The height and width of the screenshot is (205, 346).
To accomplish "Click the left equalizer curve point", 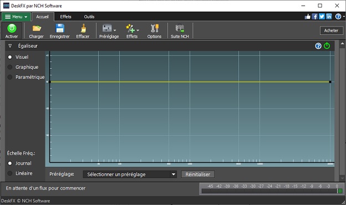I will click(50, 82).
